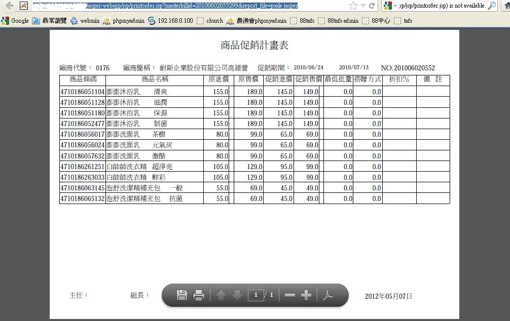Open the URL history dropdown arrow

pos(363,6)
